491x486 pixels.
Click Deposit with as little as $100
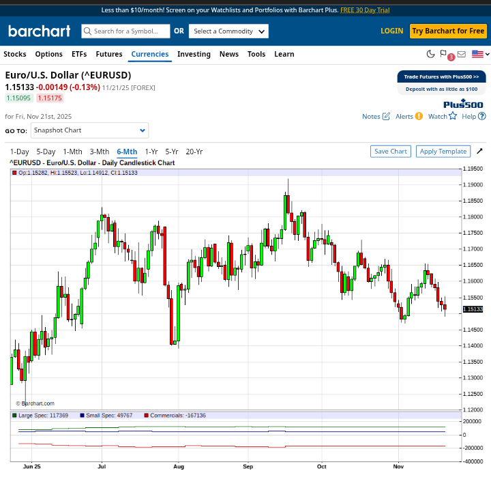click(x=441, y=89)
